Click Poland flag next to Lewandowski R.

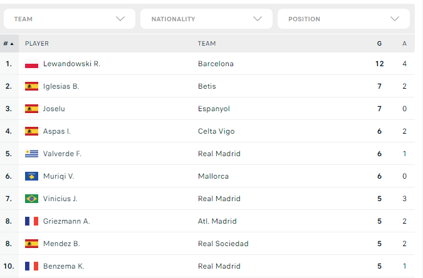pyautogui.click(x=31, y=64)
